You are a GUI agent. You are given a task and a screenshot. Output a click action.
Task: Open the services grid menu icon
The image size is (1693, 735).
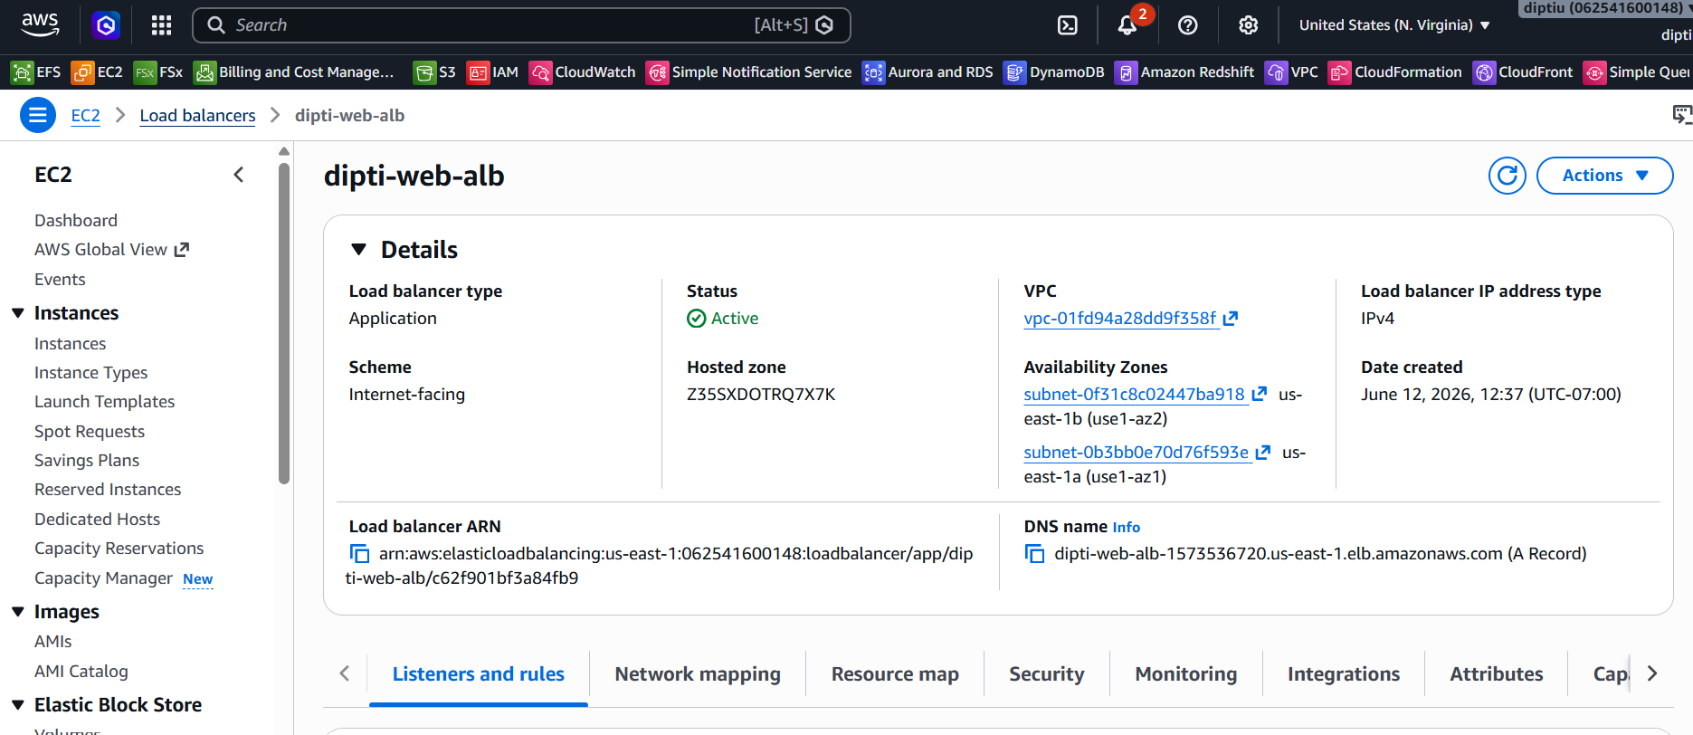click(x=161, y=25)
